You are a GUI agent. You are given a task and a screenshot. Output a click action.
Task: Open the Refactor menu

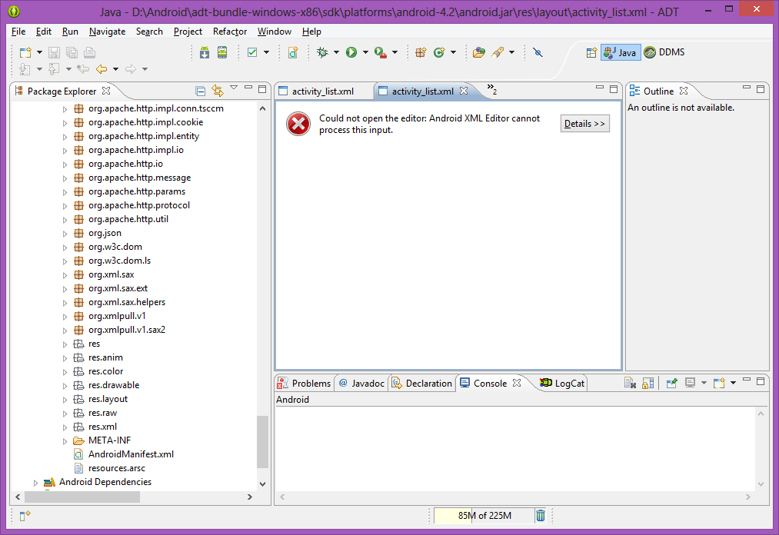[x=229, y=32]
